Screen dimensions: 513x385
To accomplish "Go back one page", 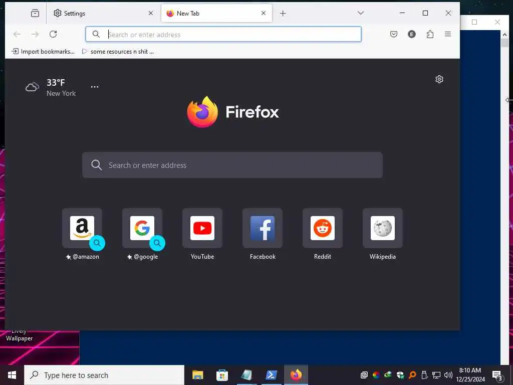I will pos(17,34).
